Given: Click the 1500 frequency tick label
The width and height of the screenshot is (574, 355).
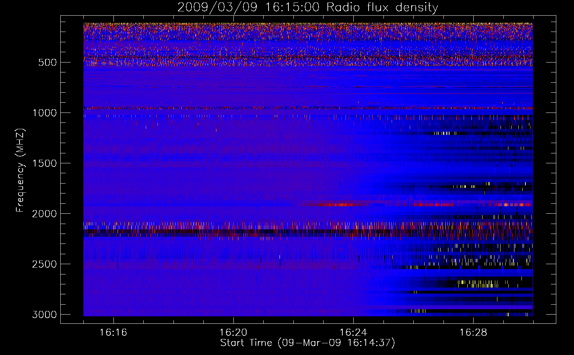Looking at the screenshot, I should pos(44,163).
